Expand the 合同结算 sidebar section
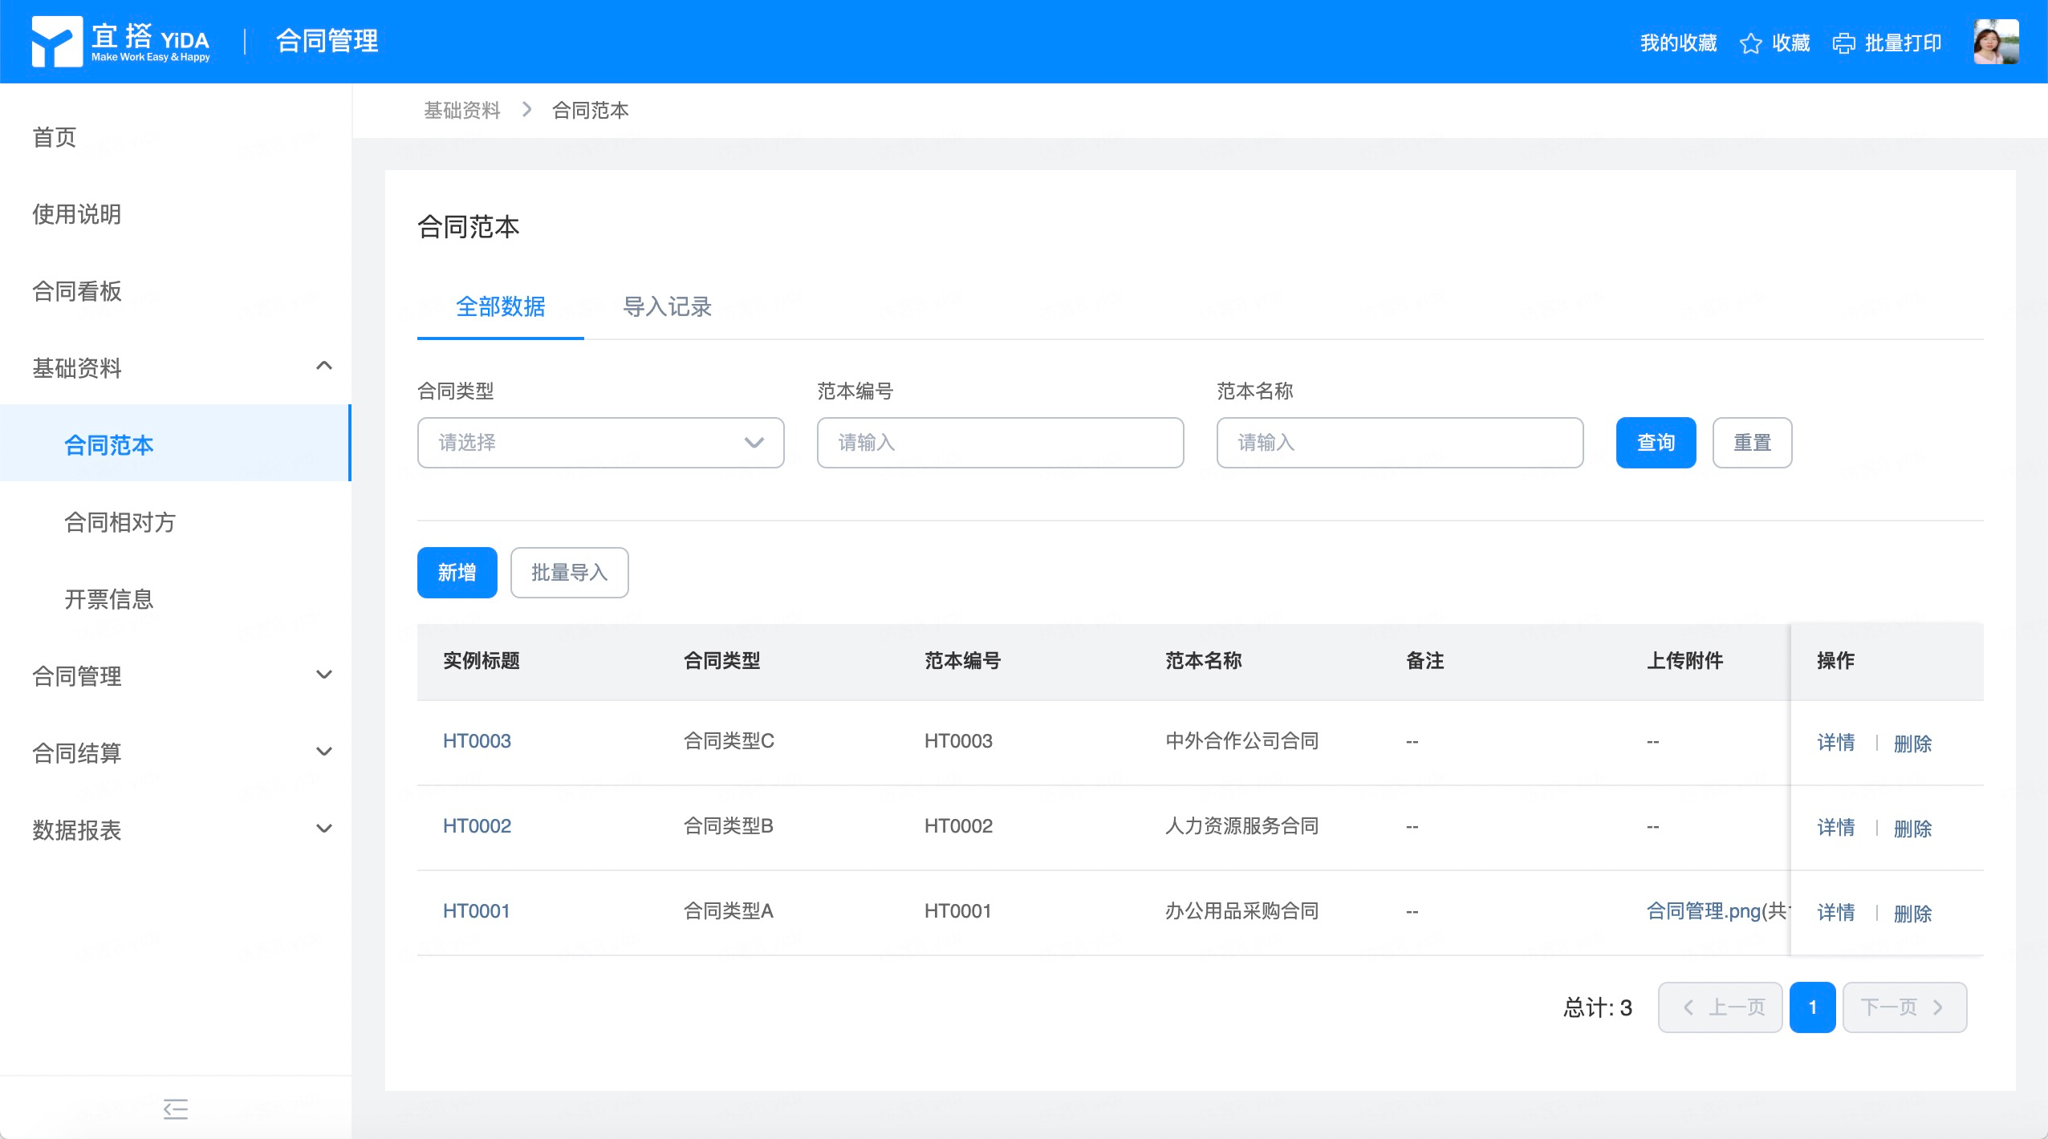 click(x=323, y=752)
